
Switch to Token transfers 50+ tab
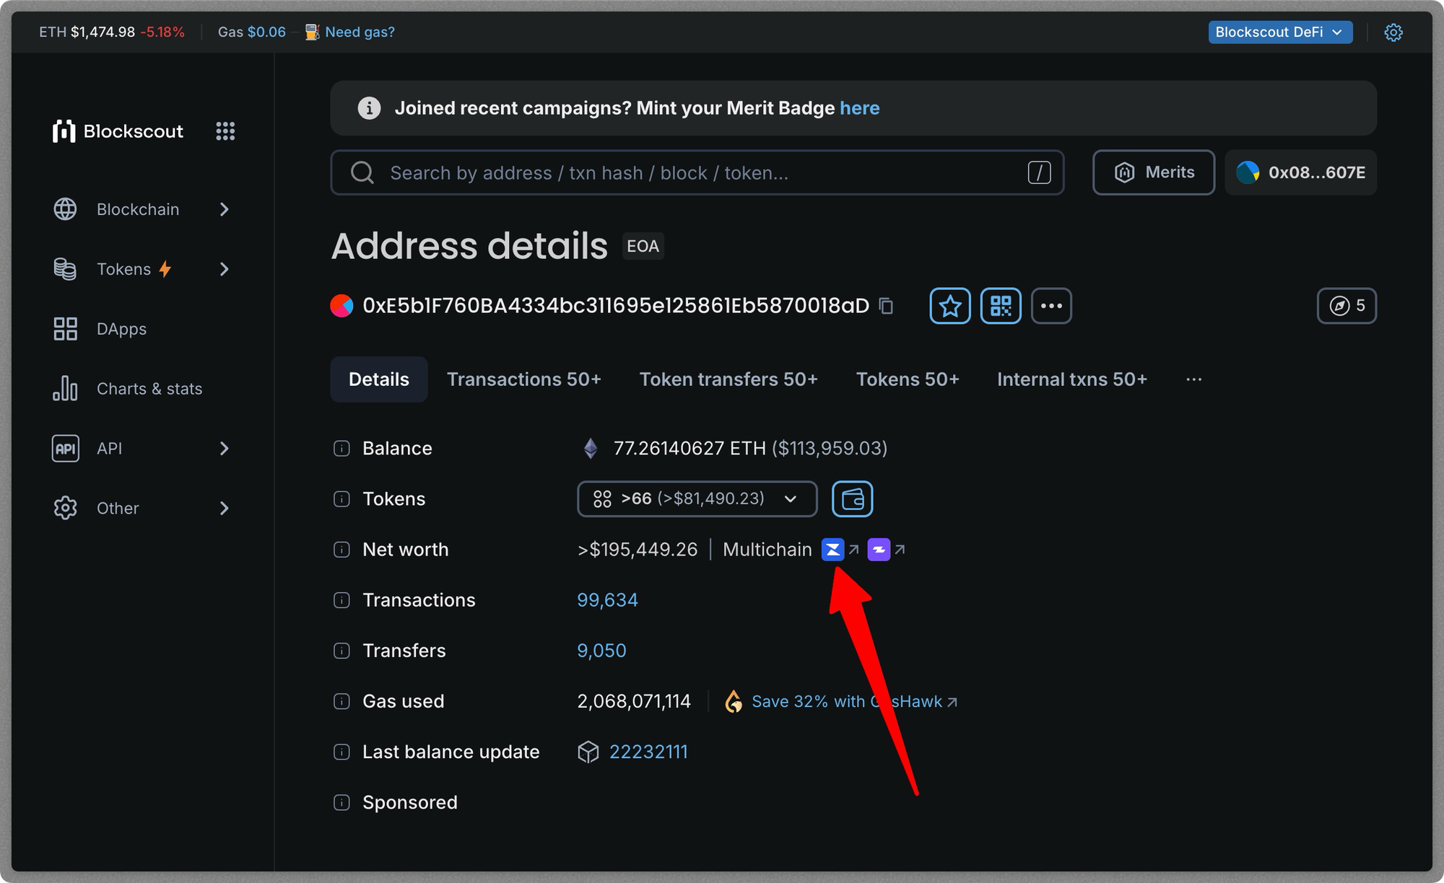coord(728,379)
